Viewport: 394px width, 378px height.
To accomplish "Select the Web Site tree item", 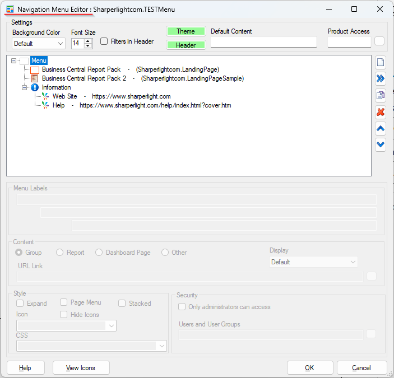I will point(112,96).
